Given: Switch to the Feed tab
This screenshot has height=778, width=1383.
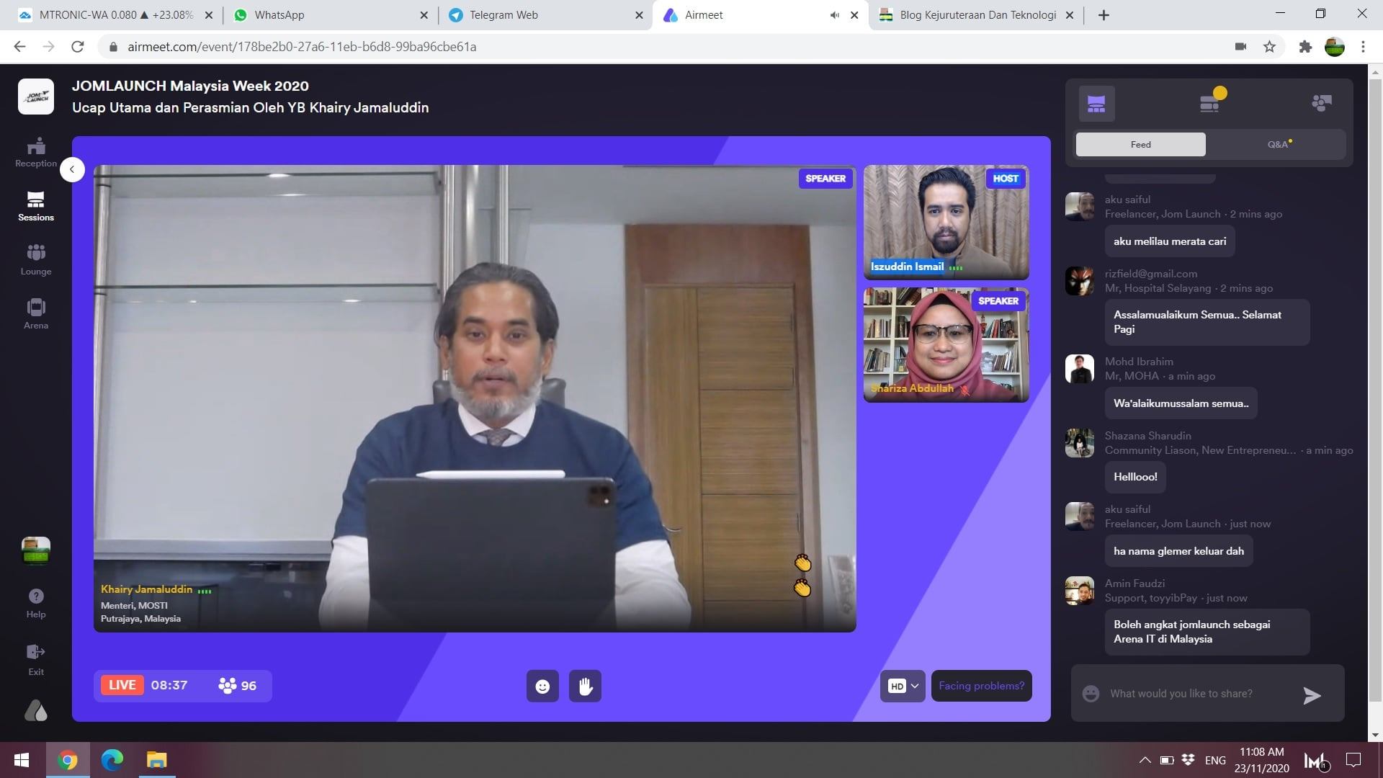Looking at the screenshot, I should [1140, 144].
